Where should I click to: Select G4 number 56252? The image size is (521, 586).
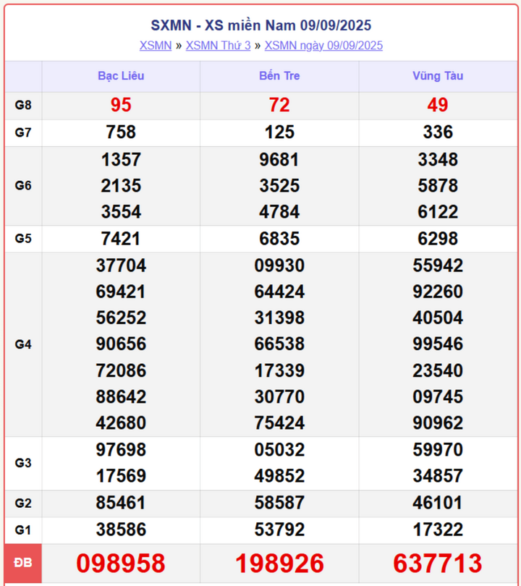121,318
